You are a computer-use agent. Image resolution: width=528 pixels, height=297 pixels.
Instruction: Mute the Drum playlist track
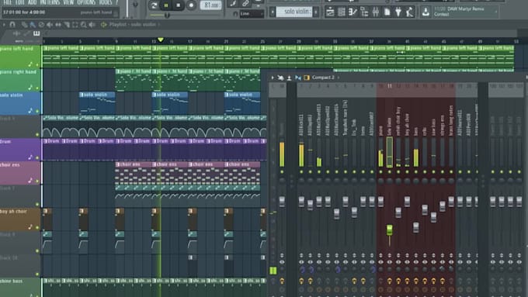pyautogui.click(x=37, y=157)
